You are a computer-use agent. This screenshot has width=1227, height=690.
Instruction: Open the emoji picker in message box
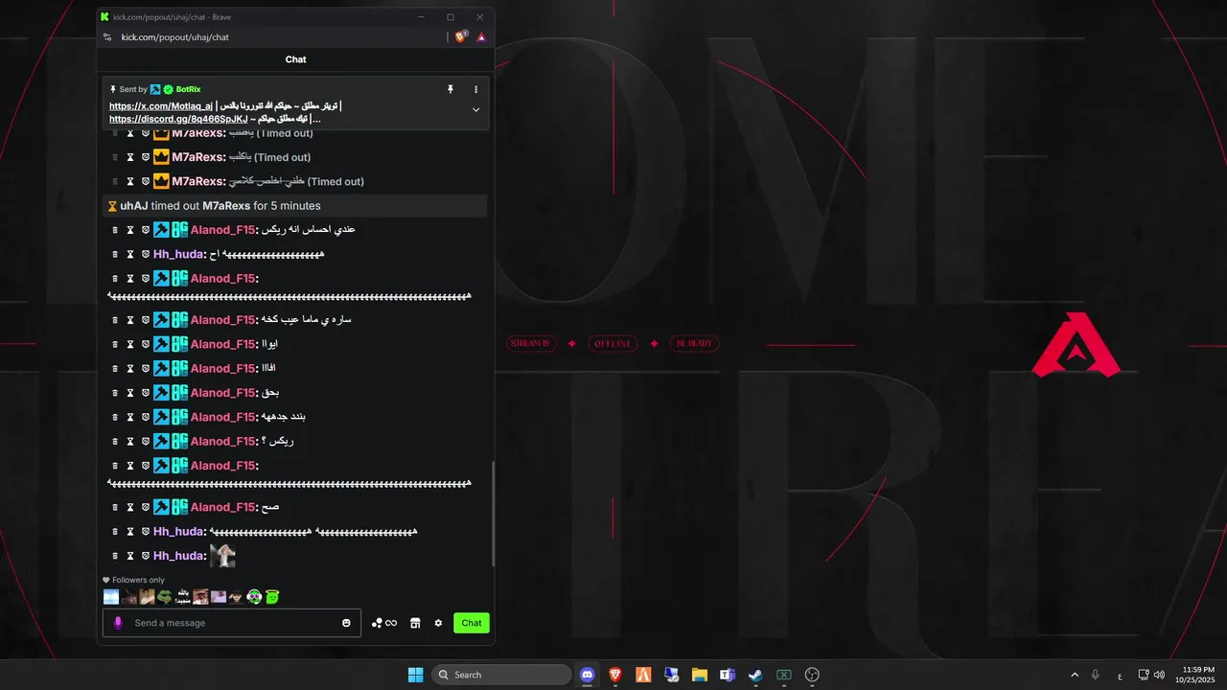[x=346, y=623]
